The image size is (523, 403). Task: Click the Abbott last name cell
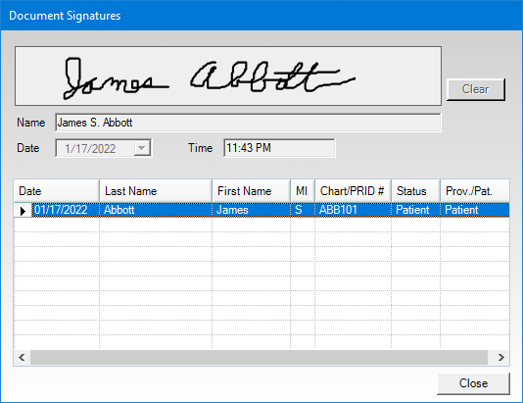pyautogui.click(x=156, y=210)
